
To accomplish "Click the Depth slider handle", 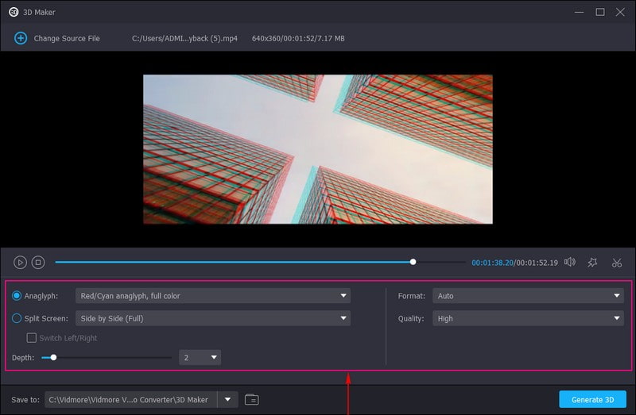I will coord(53,358).
